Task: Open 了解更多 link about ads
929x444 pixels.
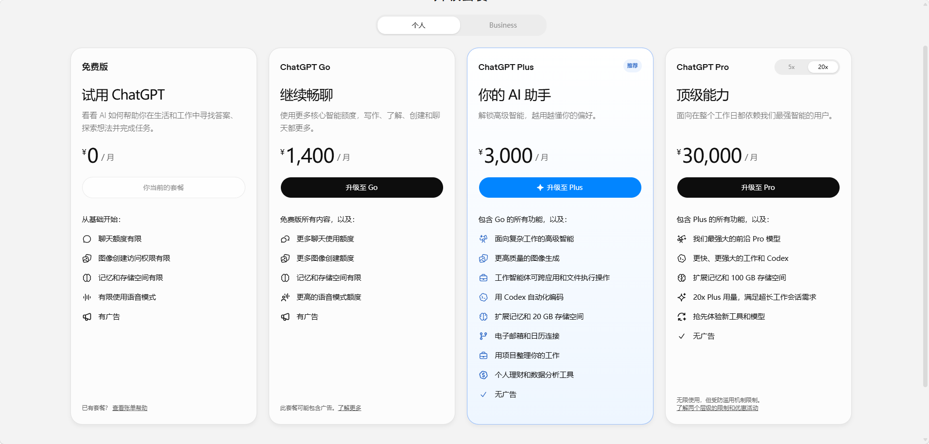Action: tap(350, 408)
